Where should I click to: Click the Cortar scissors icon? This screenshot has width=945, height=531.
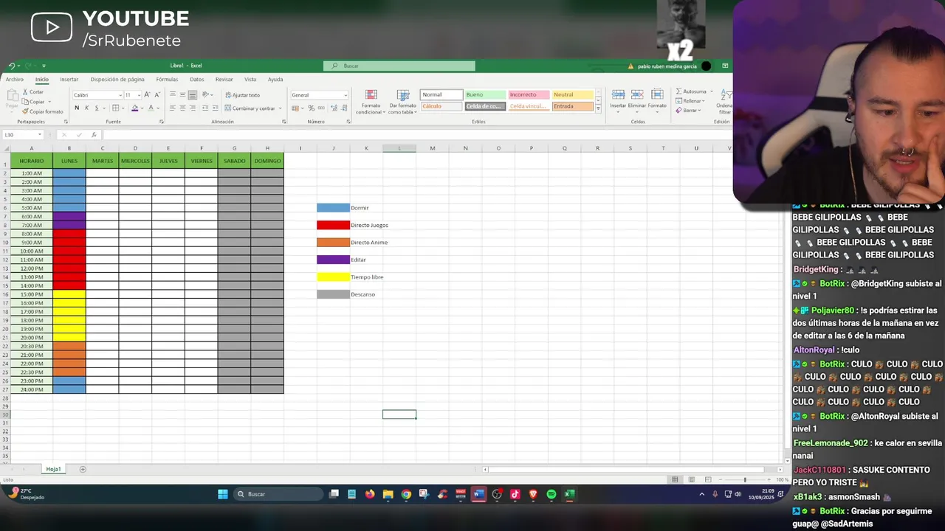click(x=25, y=92)
